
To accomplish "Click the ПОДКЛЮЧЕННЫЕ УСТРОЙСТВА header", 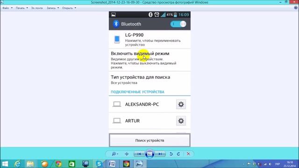I will tap(137, 92).
